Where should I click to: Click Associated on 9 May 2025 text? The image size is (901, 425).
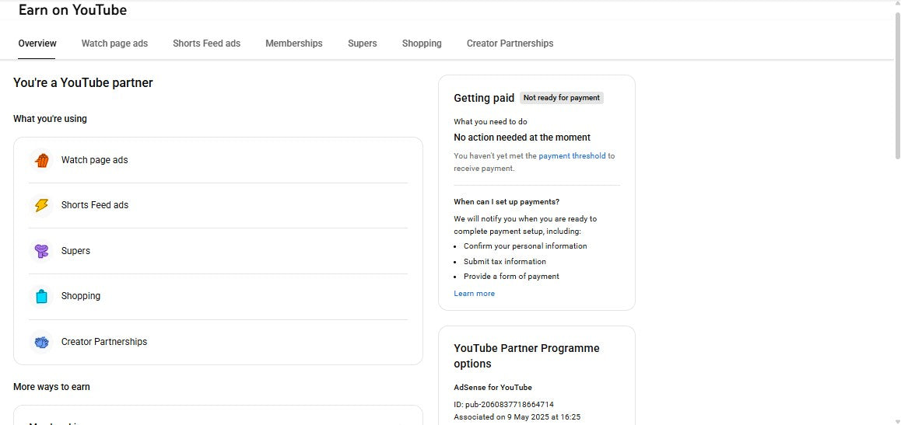coord(517,417)
